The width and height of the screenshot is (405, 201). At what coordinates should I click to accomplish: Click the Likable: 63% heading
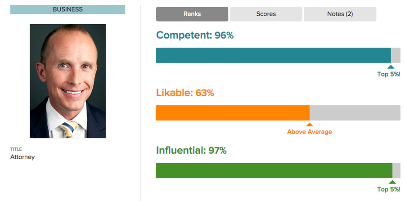pyautogui.click(x=185, y=93)
